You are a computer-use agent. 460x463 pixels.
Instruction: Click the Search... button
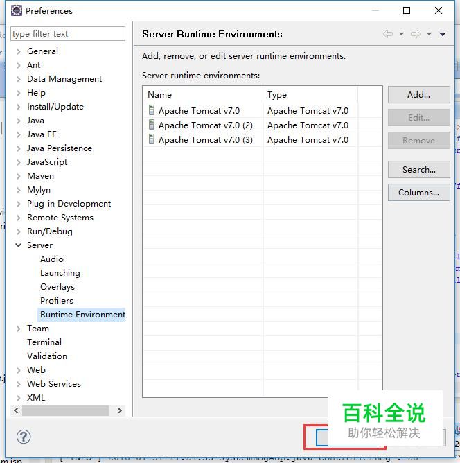click(418, 170)
